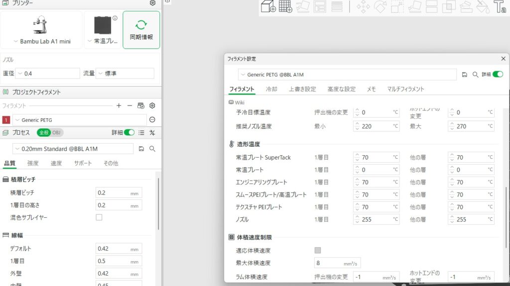The height and width of the screenshot is (286, 510).
Task: Click the text shape tool icon
Action: [500, 6]
